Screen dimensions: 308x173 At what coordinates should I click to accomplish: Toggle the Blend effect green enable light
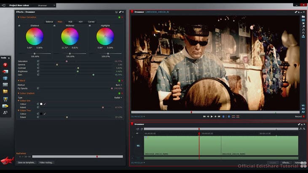(119, 80)
